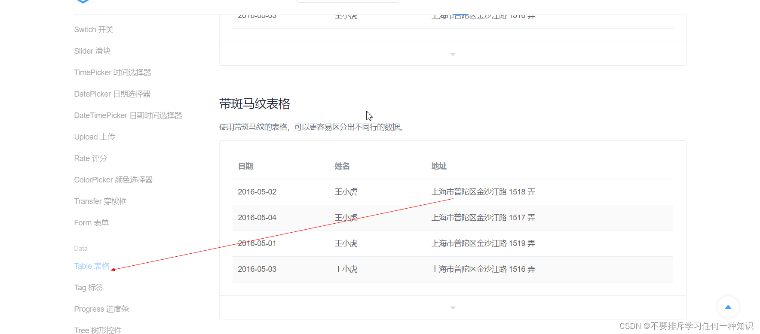The image size is (760, 334).
Task: Click the 地址 column header
Action: click(x=439, y=166)
